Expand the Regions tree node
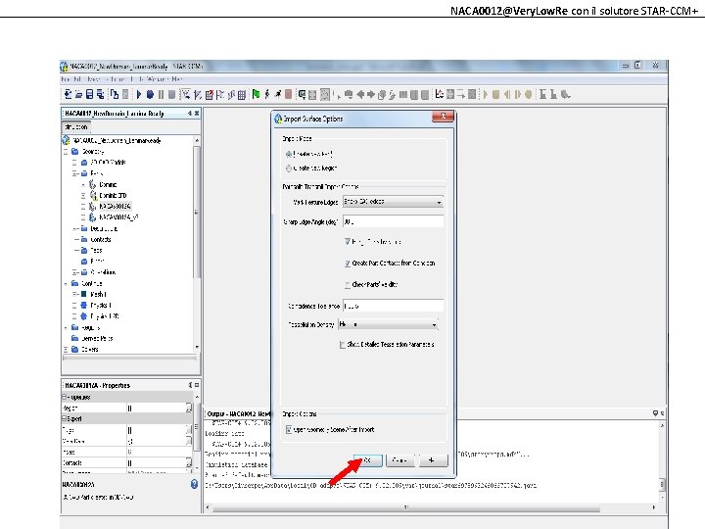This screenshot has height=529, width=705. point(67,327)
